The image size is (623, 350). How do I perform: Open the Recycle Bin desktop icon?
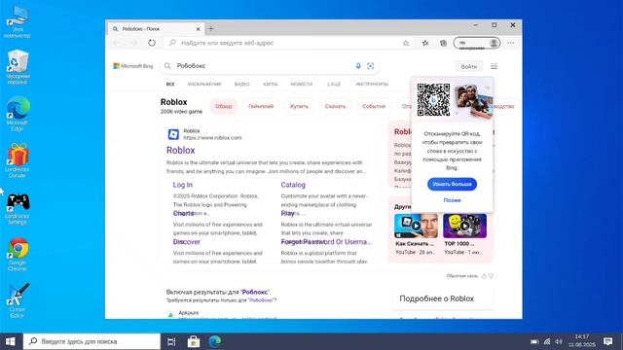point(18,67)
